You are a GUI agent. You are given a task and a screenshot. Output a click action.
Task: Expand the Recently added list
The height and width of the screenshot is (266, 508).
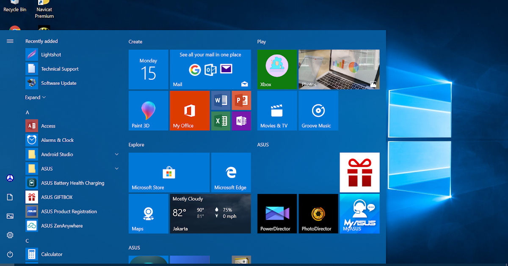35,98
